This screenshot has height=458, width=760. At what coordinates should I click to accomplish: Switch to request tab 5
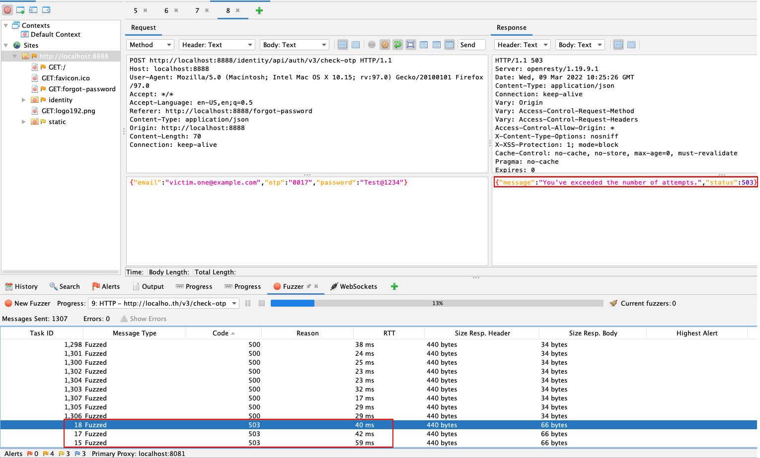[x=136, y=10]
